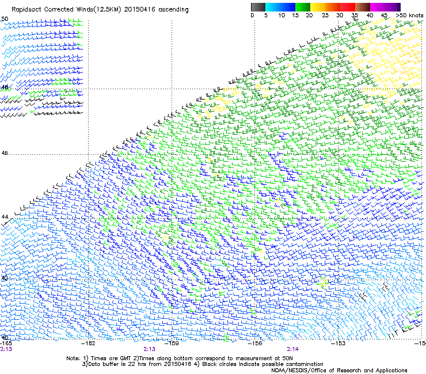Click the longitude label -159
Screen dimensions: 426x374
(172, 344)
